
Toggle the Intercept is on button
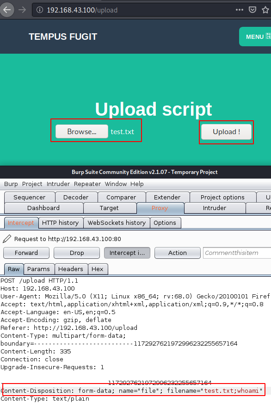click(127, 253)
